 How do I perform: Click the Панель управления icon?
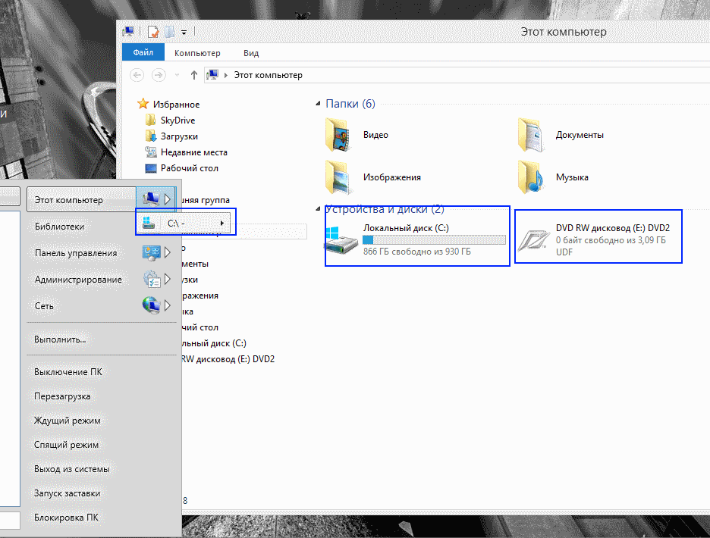coord(151,252)
